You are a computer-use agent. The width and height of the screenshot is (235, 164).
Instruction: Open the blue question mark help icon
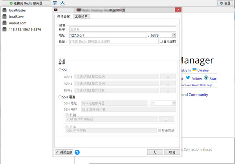point(77,152)
